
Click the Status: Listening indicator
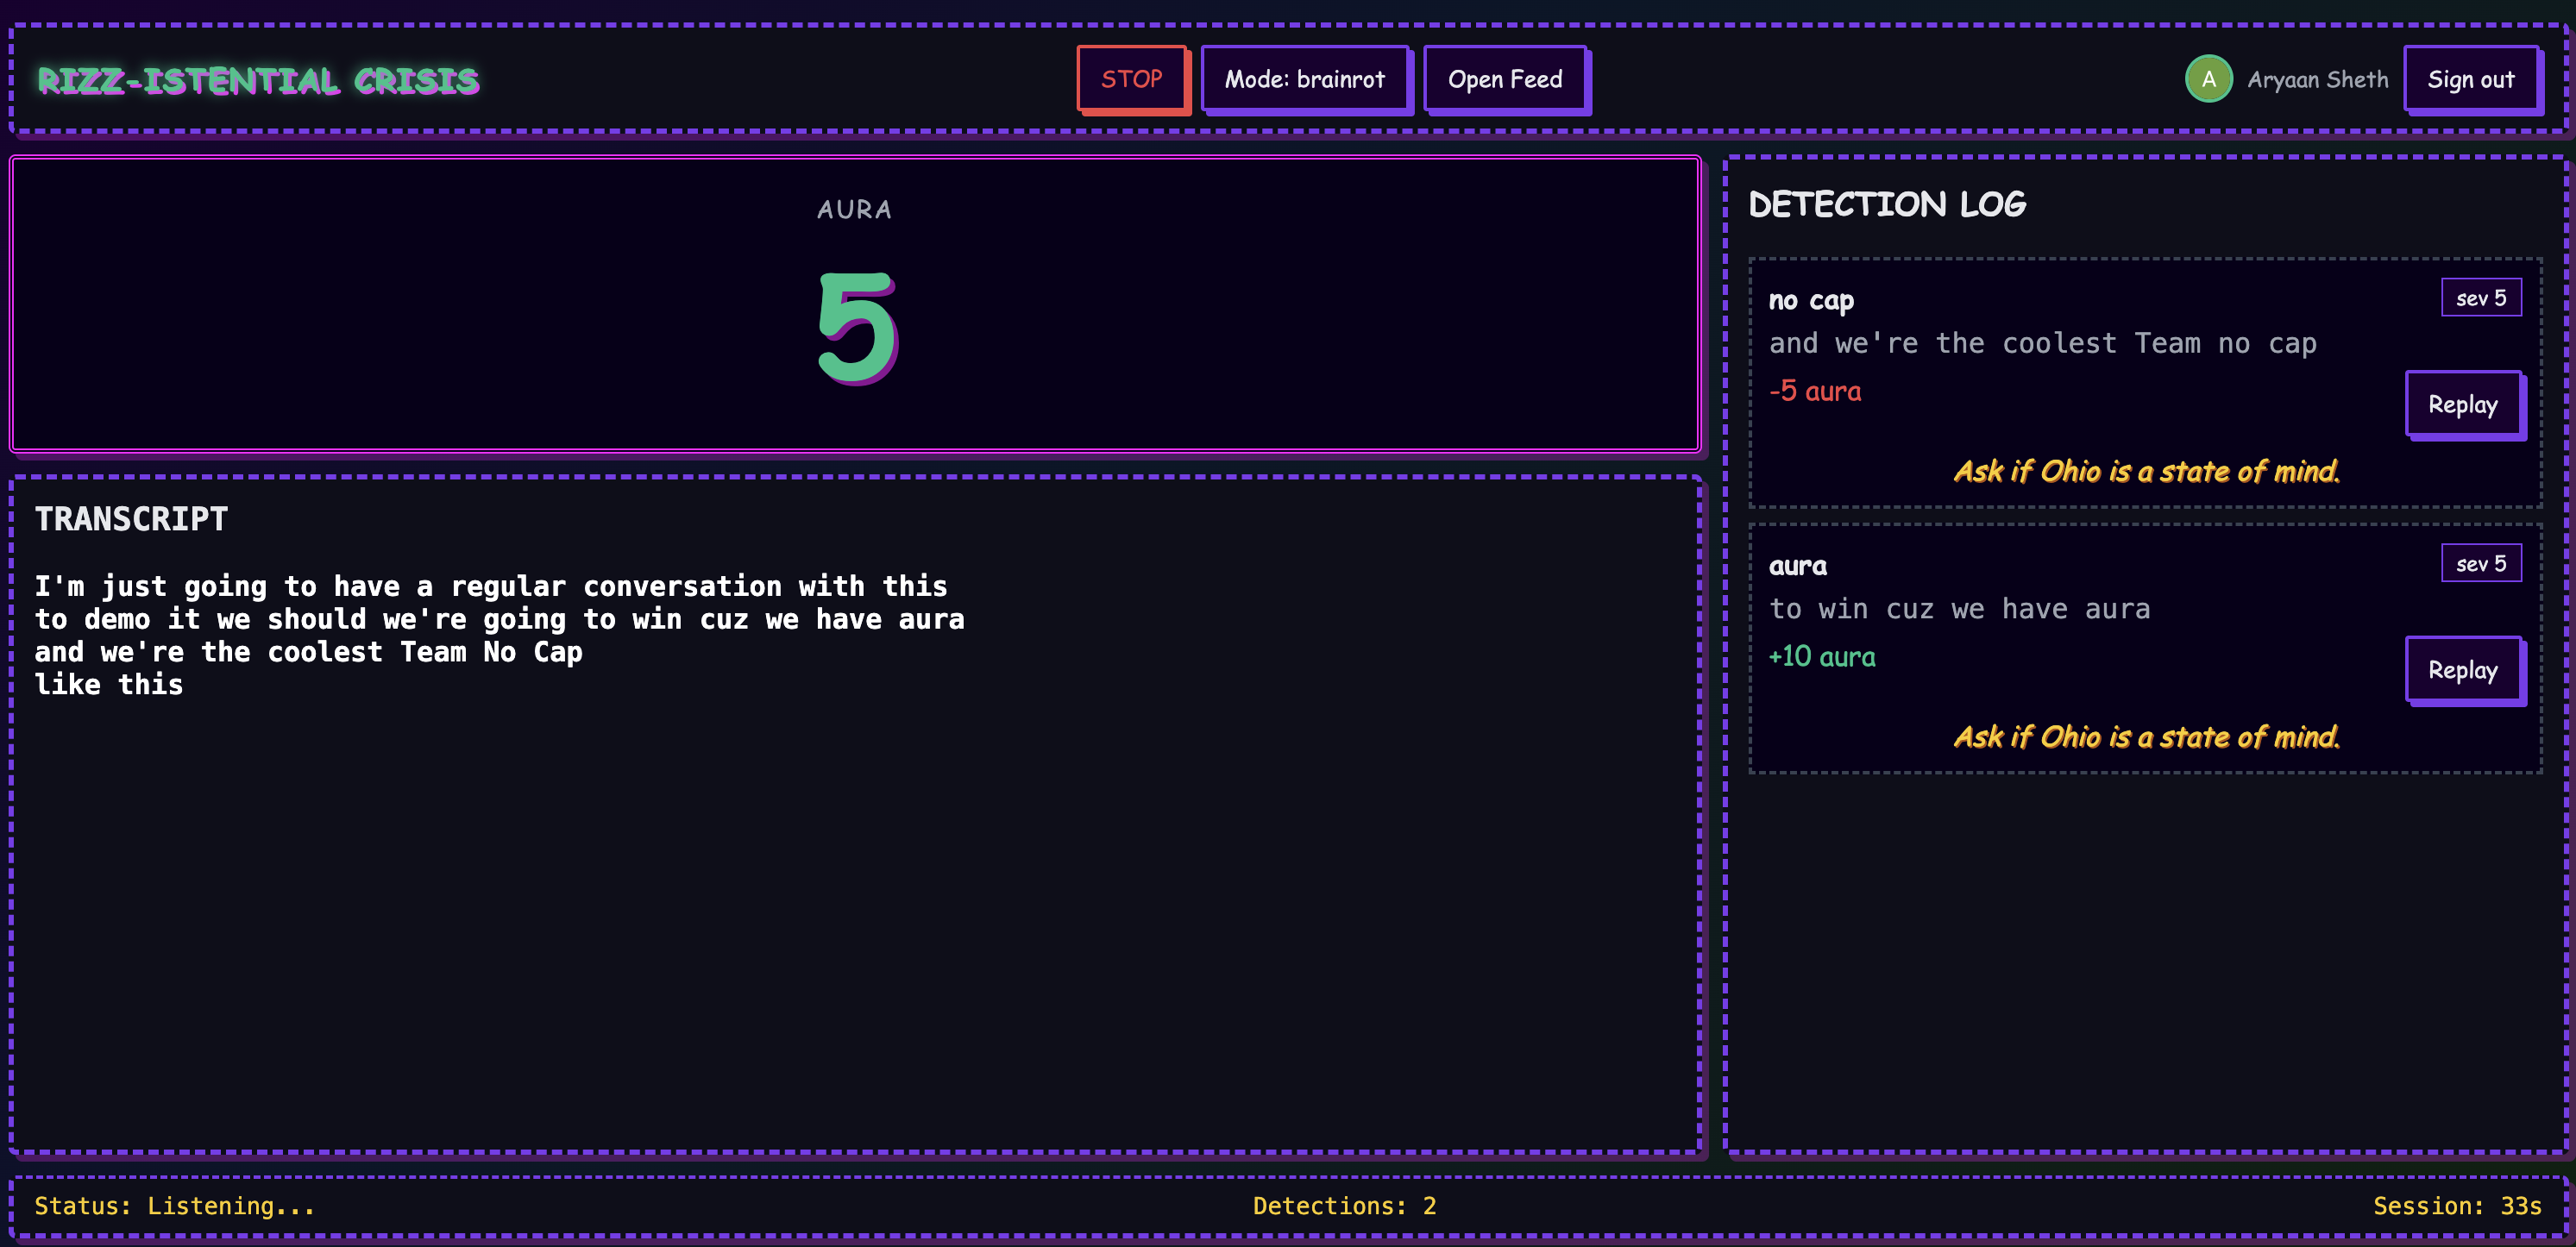pos(174,1206)
